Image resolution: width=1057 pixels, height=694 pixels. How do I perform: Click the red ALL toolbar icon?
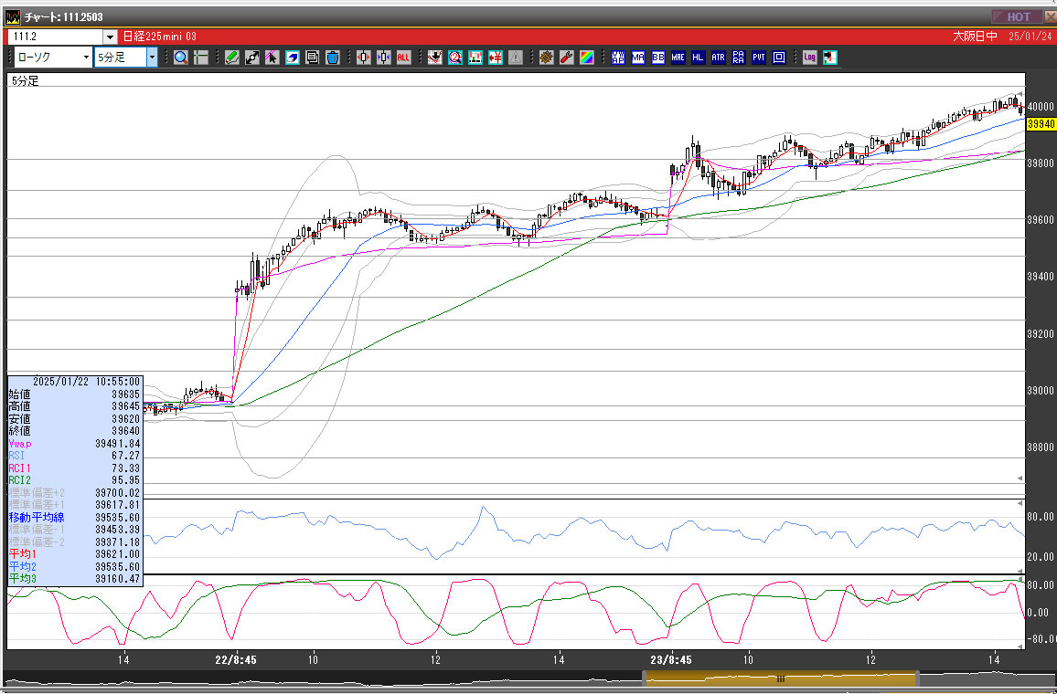point(404,58)
